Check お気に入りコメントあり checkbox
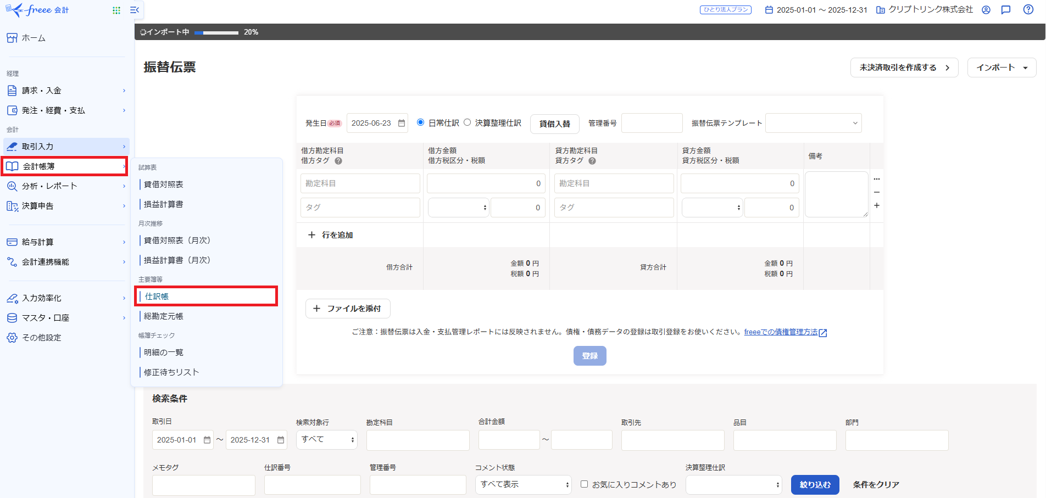 coord(584,484)
